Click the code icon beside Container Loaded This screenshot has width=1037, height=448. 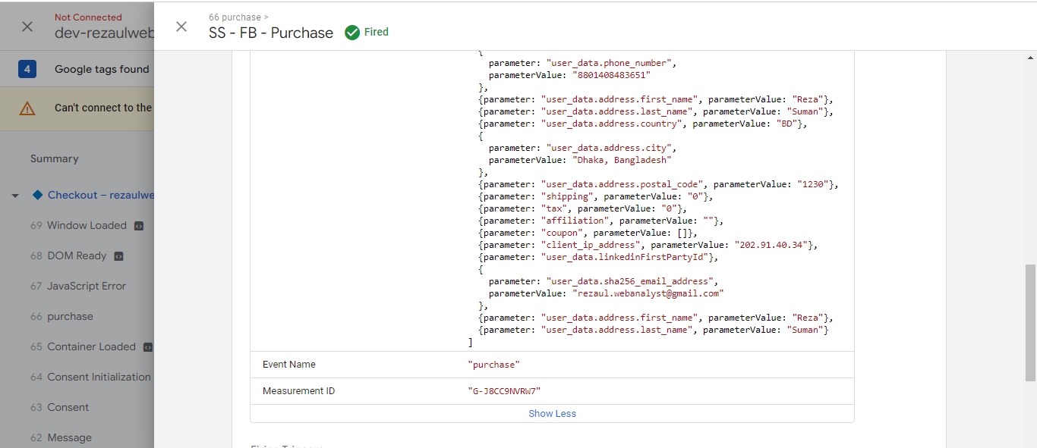tap(148, 347)
